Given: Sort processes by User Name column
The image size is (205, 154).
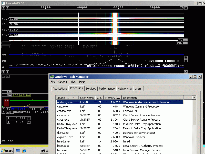Looking at the screenshot, I should (x=87, y=98).
